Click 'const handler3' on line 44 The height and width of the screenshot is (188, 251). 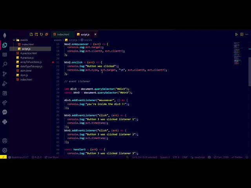[x=75, y=150]
